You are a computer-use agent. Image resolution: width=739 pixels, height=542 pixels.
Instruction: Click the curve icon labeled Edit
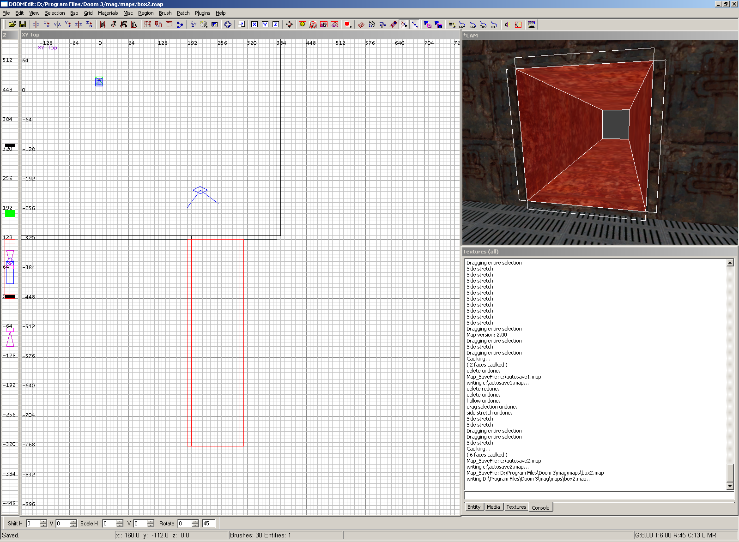pyautogui.click(x=462, y=25)
